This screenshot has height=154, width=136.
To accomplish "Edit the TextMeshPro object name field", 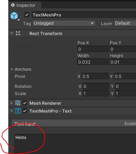I will tap(84, 15).
